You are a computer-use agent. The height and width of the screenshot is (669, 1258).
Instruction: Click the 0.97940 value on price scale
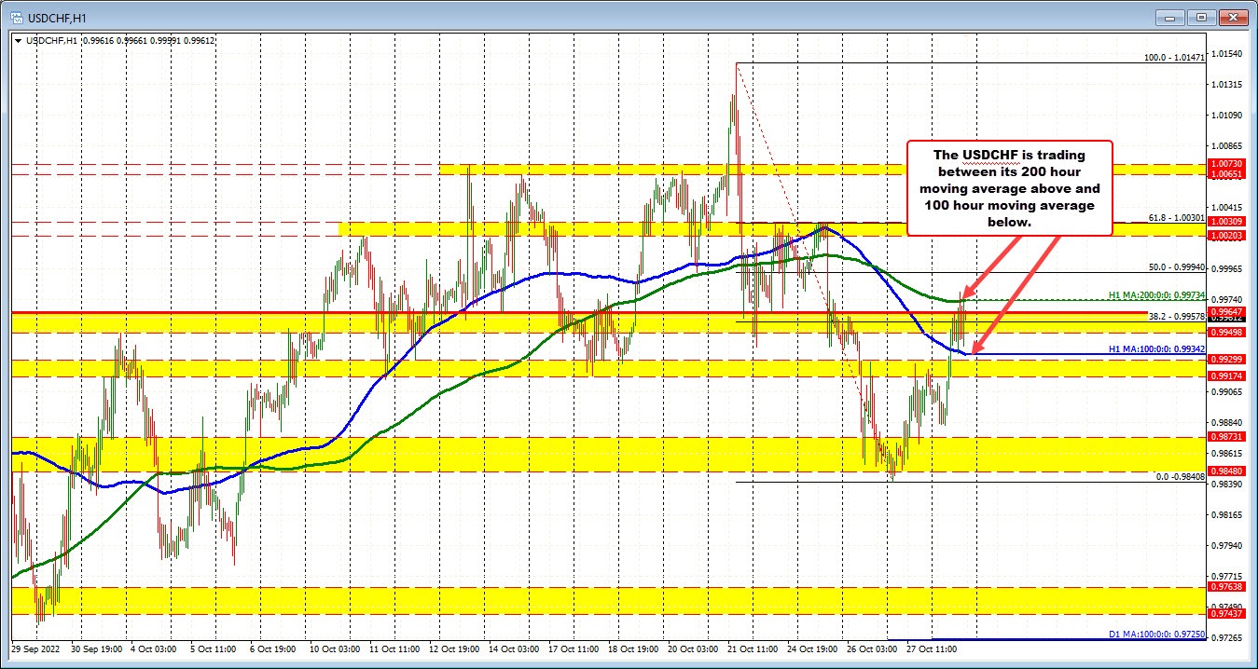1228,545
